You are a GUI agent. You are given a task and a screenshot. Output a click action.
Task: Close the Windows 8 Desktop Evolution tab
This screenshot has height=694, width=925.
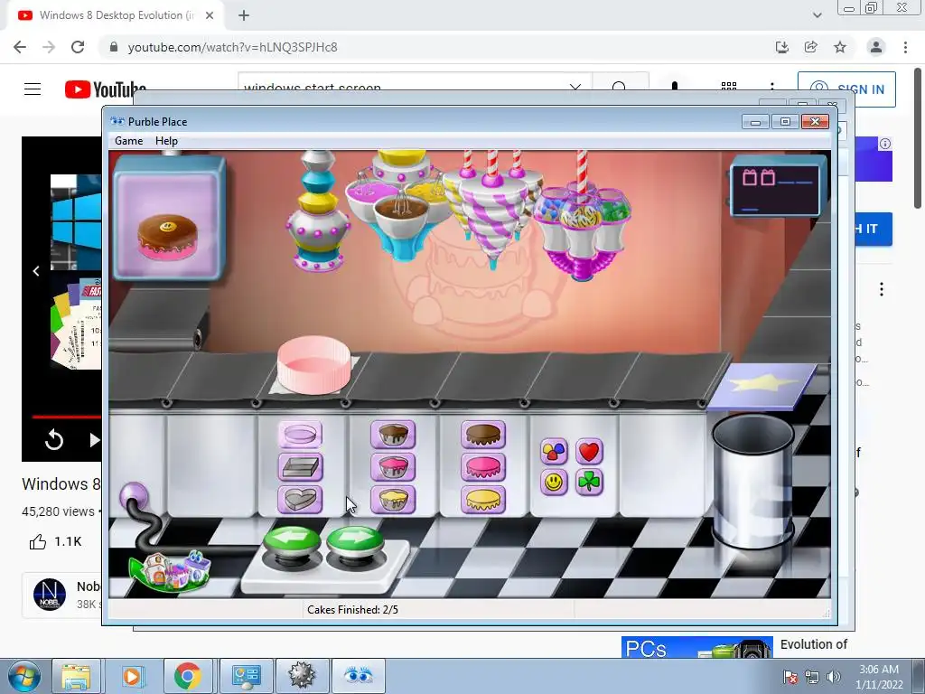(x=210, y=15)
